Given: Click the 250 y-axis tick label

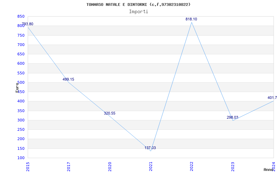Looking at the screenshot, I should click(21, 129).
